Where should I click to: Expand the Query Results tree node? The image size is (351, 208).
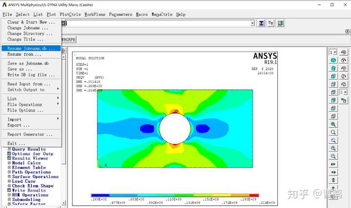9,149
